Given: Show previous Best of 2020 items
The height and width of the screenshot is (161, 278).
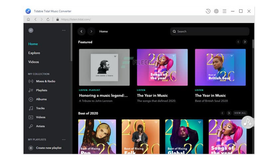Looking at the screenshot, I should coord(222,113).
